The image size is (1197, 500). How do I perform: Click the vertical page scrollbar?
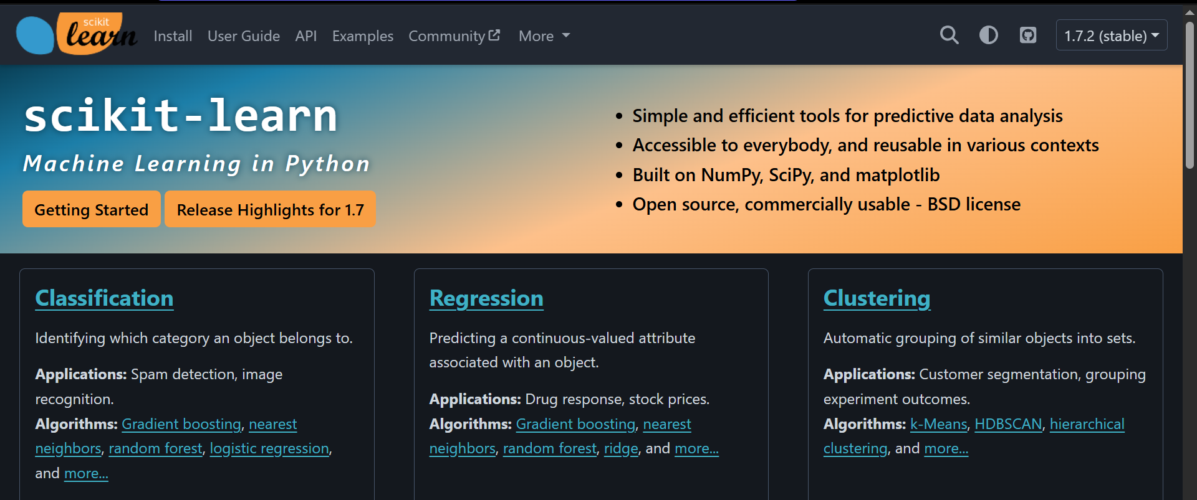coord(1190,93)
